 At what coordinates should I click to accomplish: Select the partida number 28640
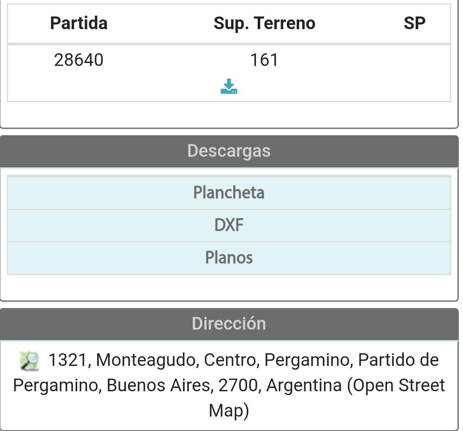pyautogui.click(x=79, y=60)
